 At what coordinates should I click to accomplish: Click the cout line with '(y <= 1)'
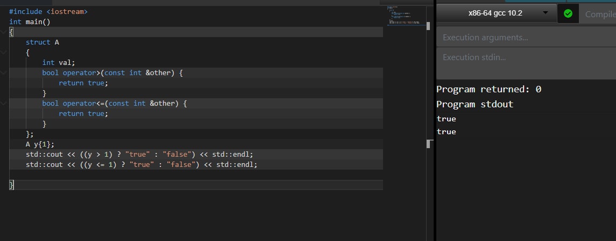(x=141, y=164)
